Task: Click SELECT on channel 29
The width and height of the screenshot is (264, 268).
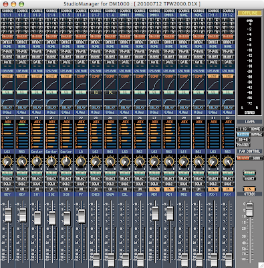Action: (184, 179)
